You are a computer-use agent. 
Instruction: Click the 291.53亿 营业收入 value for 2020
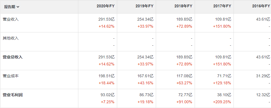tap(106, 19)
